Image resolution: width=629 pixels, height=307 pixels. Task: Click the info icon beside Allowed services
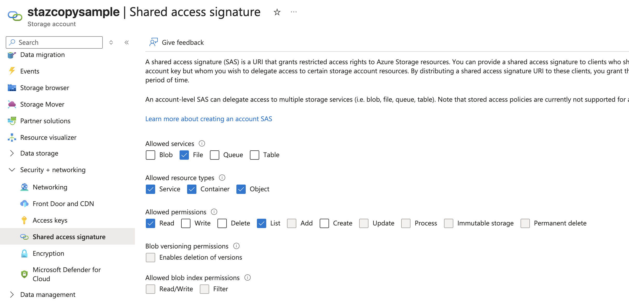(x=202, y=143)
